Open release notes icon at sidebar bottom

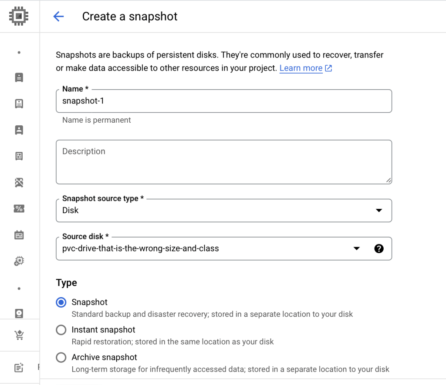(19, 368)
